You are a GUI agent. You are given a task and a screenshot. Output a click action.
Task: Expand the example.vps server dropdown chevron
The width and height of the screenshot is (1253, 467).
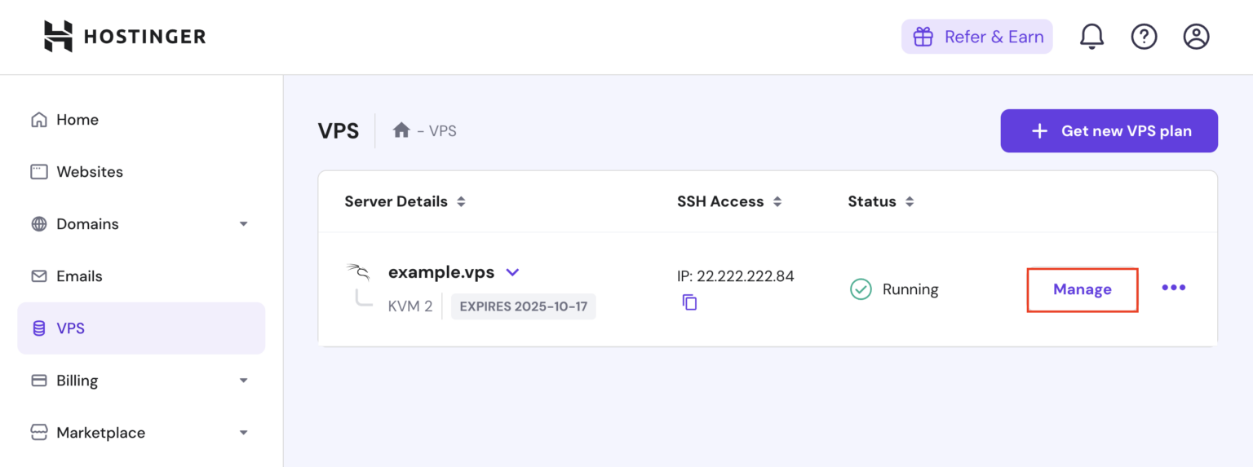click(x=512, y=272)
